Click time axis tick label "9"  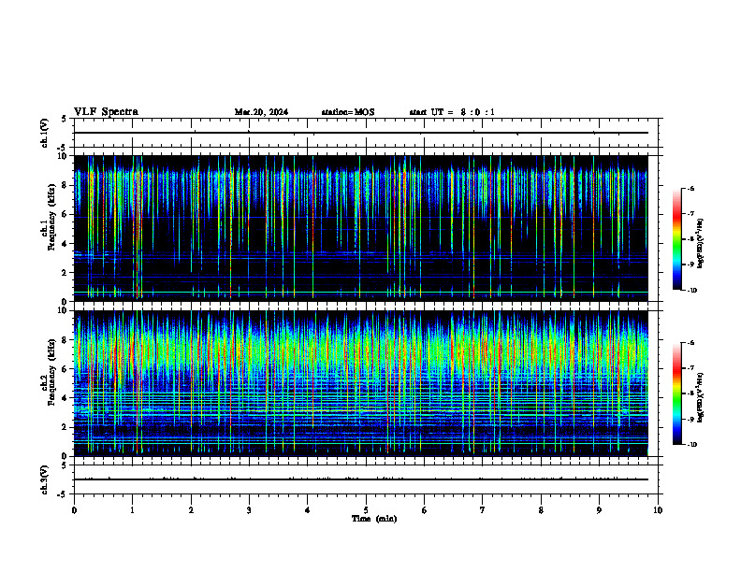point(599,510)
